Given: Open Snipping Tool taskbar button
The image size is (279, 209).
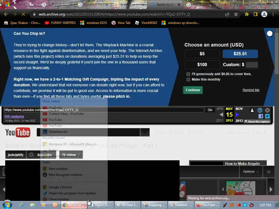Looking at the screenshot, I should click(x=154, y=205).
